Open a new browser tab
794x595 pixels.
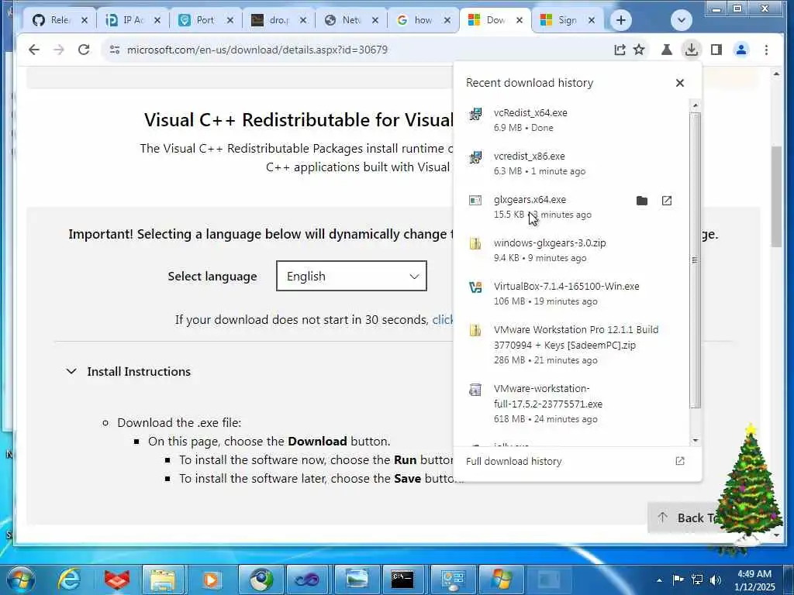[621, 20]
